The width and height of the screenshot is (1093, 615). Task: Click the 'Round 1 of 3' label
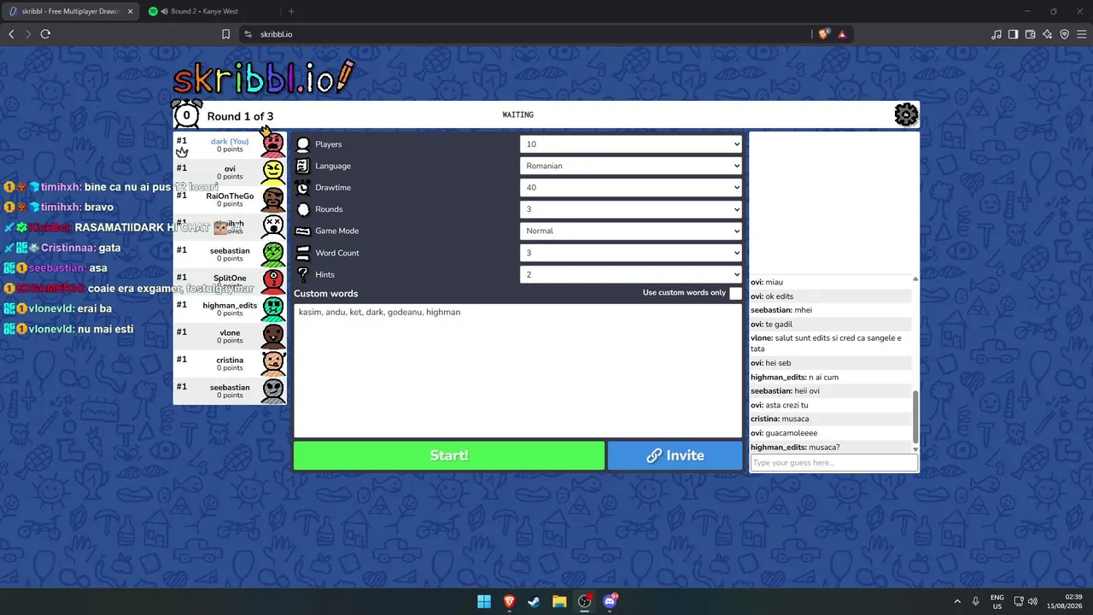[x=240, y=116]
